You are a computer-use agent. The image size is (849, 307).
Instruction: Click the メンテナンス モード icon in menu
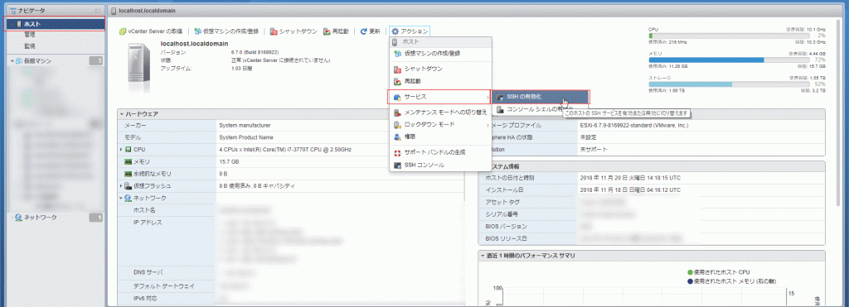(x=397, y=113)
